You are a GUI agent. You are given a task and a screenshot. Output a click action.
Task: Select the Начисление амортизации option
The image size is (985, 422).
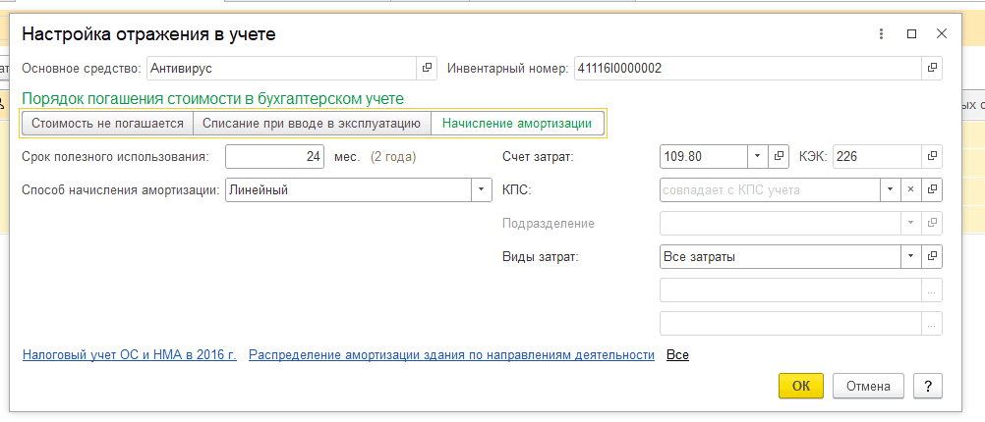tap(516, 124)
